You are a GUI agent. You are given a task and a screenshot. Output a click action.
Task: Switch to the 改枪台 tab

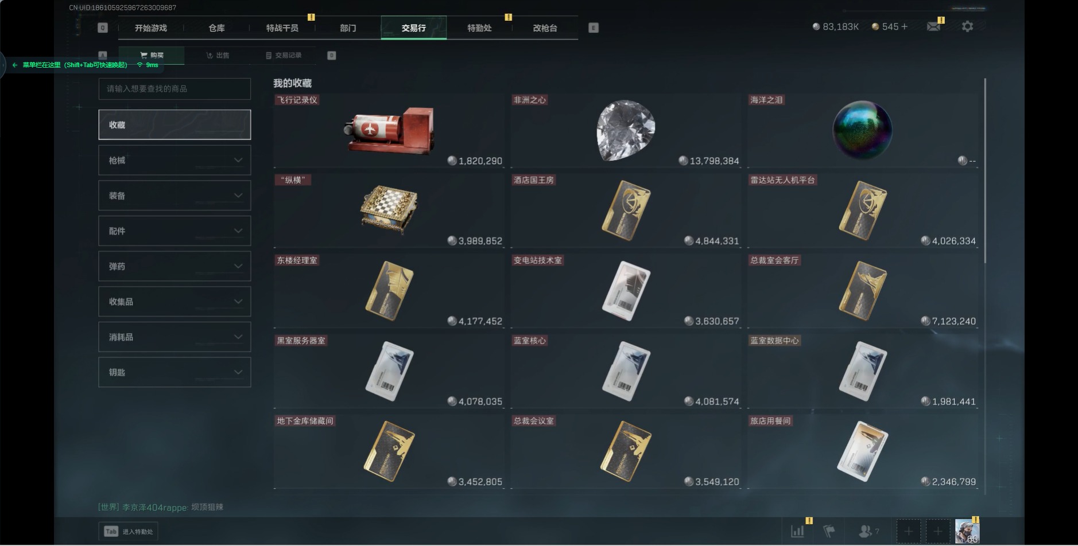(x=545, y=28)
